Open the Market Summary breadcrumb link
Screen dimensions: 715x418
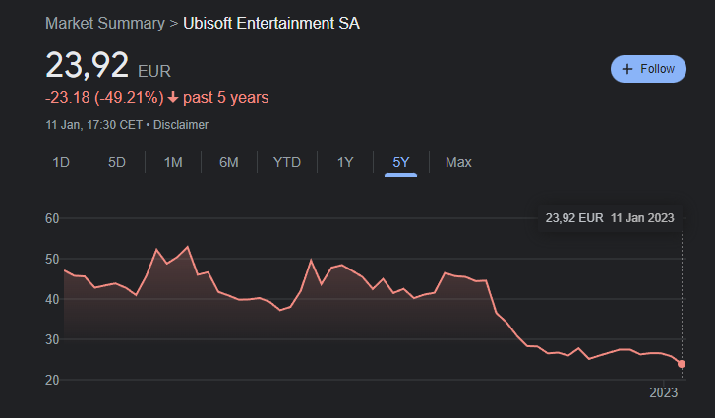point(105,23)
